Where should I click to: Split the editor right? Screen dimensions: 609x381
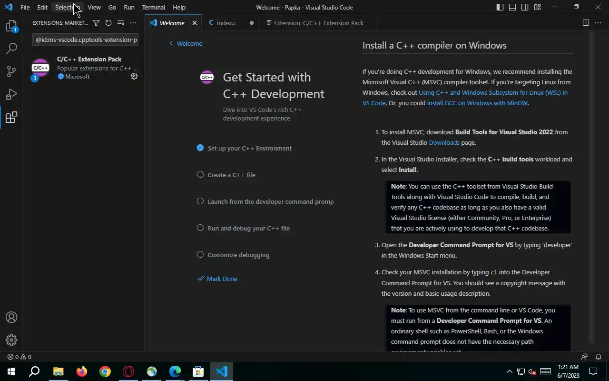tap(586, 23)
